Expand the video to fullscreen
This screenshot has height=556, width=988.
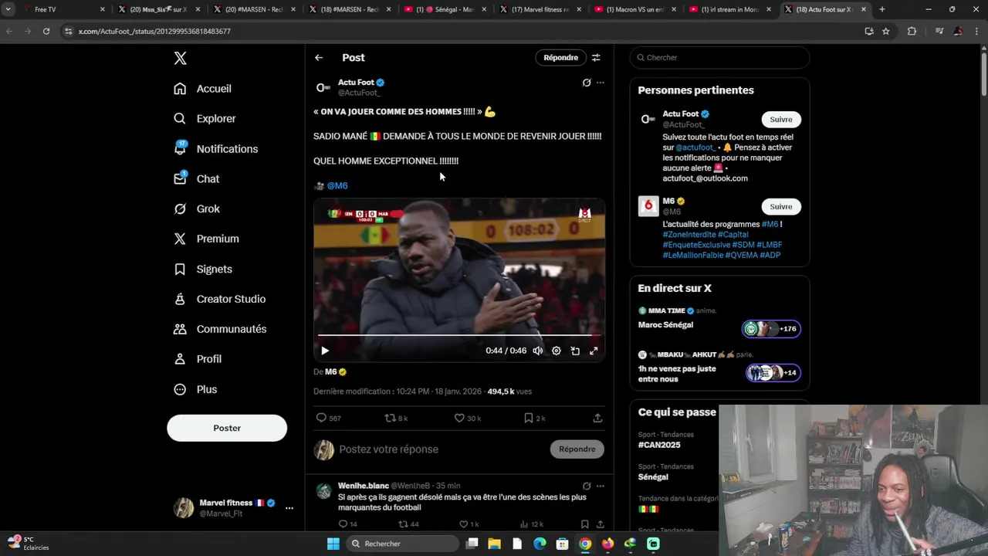[594, 351]
